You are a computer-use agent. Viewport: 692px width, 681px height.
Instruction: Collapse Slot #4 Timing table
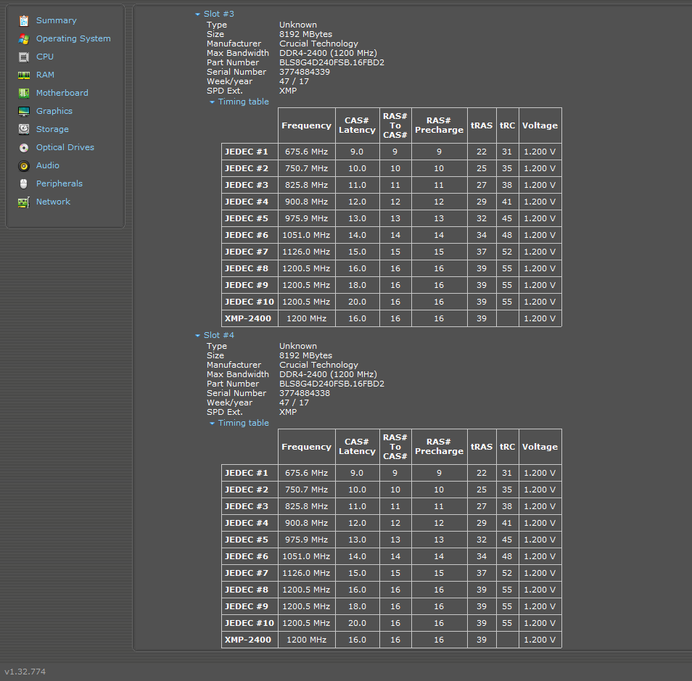(212, 424)
